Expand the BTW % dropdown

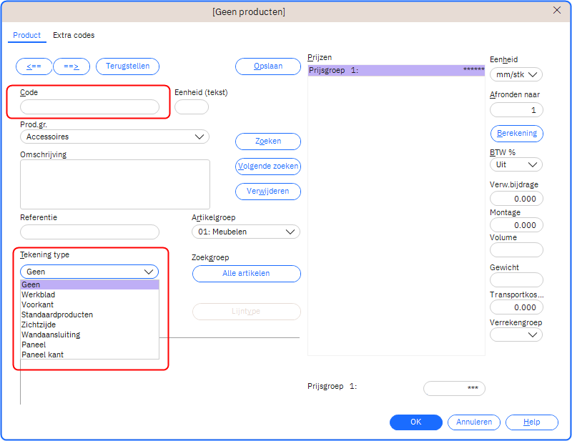(x=516, y=164)
